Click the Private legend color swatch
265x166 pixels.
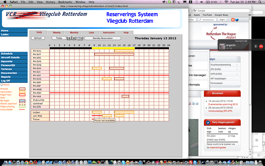pos(22,89)
